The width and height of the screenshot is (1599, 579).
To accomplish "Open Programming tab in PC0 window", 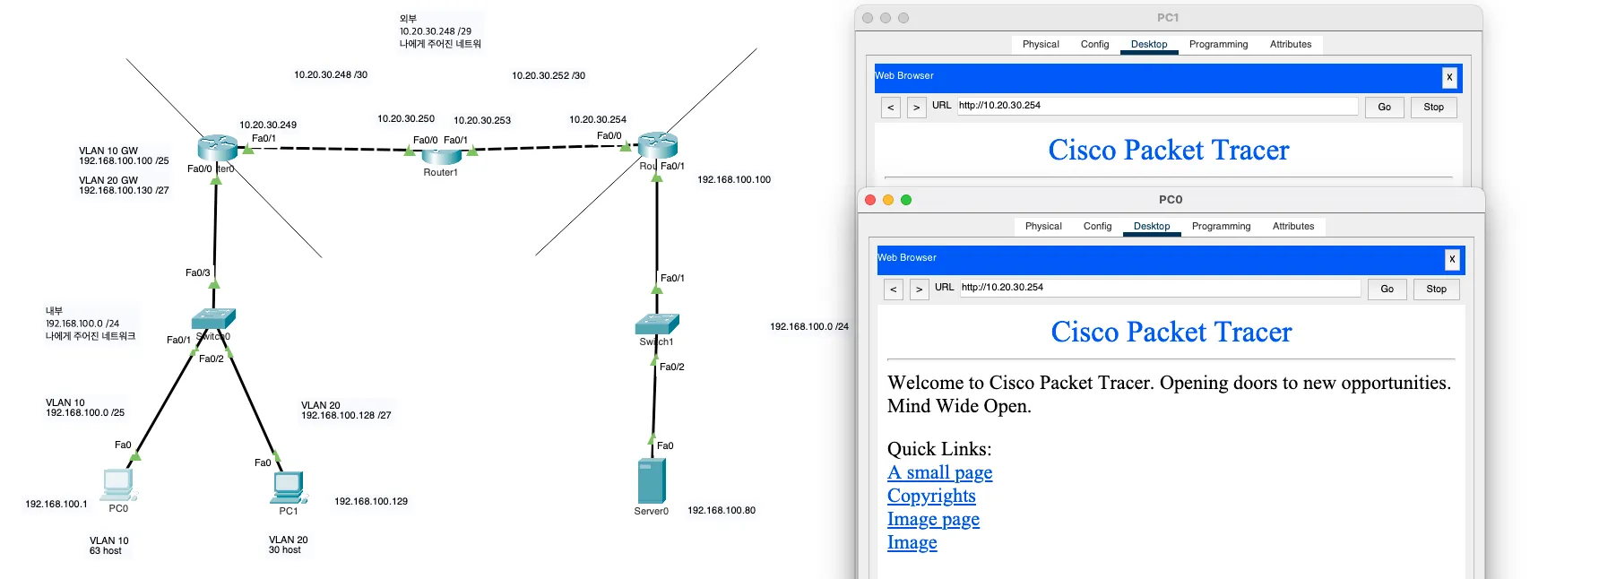I will pos(1221,227).
